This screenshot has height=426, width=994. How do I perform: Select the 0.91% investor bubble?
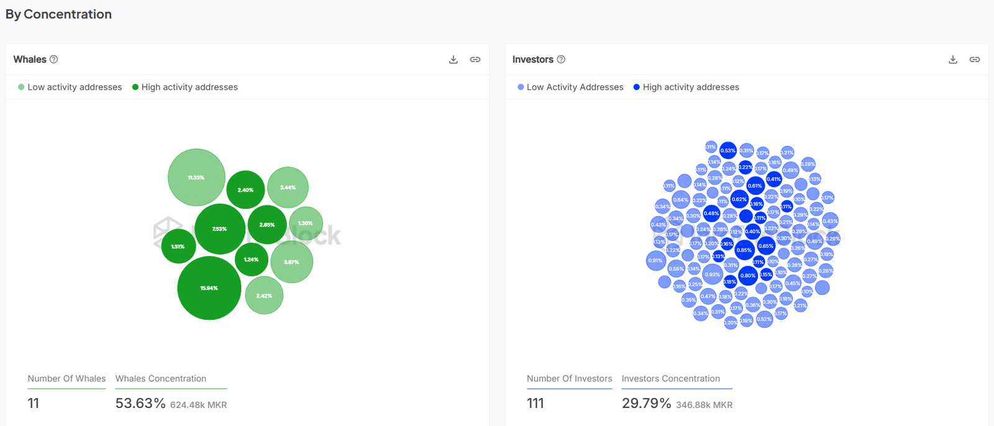tap(655, 261)
